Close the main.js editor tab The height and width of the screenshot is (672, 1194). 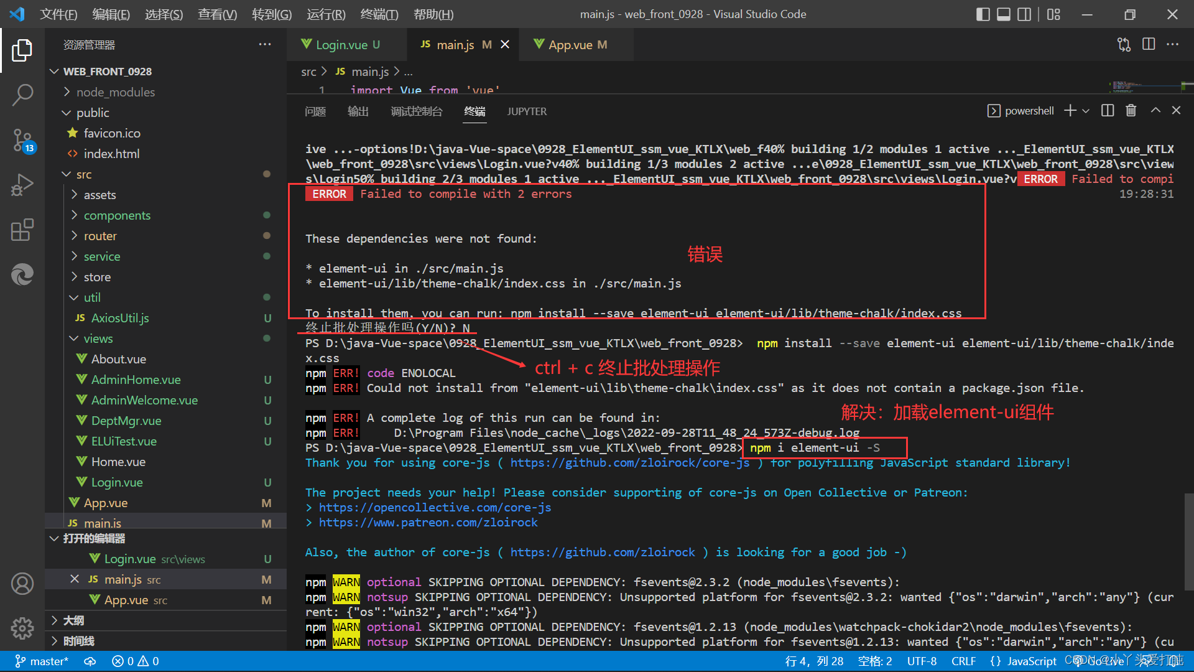coord(505,45)
